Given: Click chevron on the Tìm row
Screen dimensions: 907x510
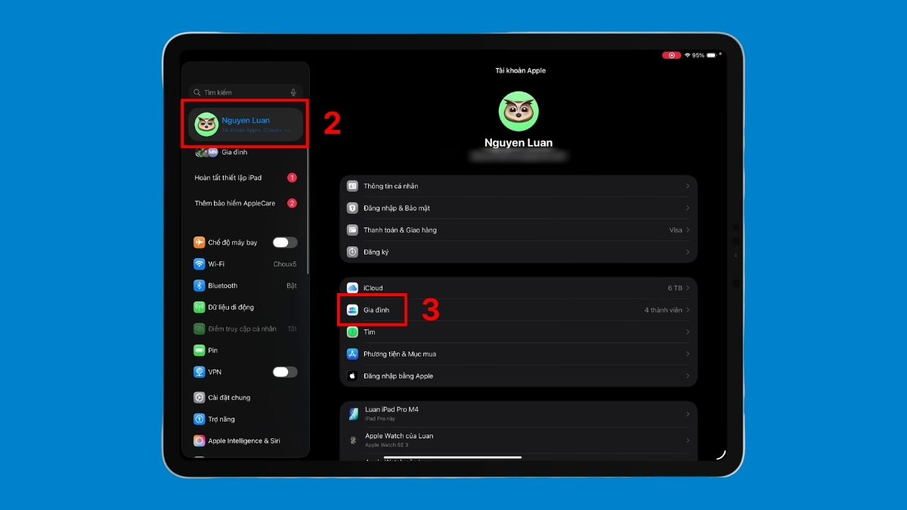Looking at the screenshot, I should pos(688,332).
